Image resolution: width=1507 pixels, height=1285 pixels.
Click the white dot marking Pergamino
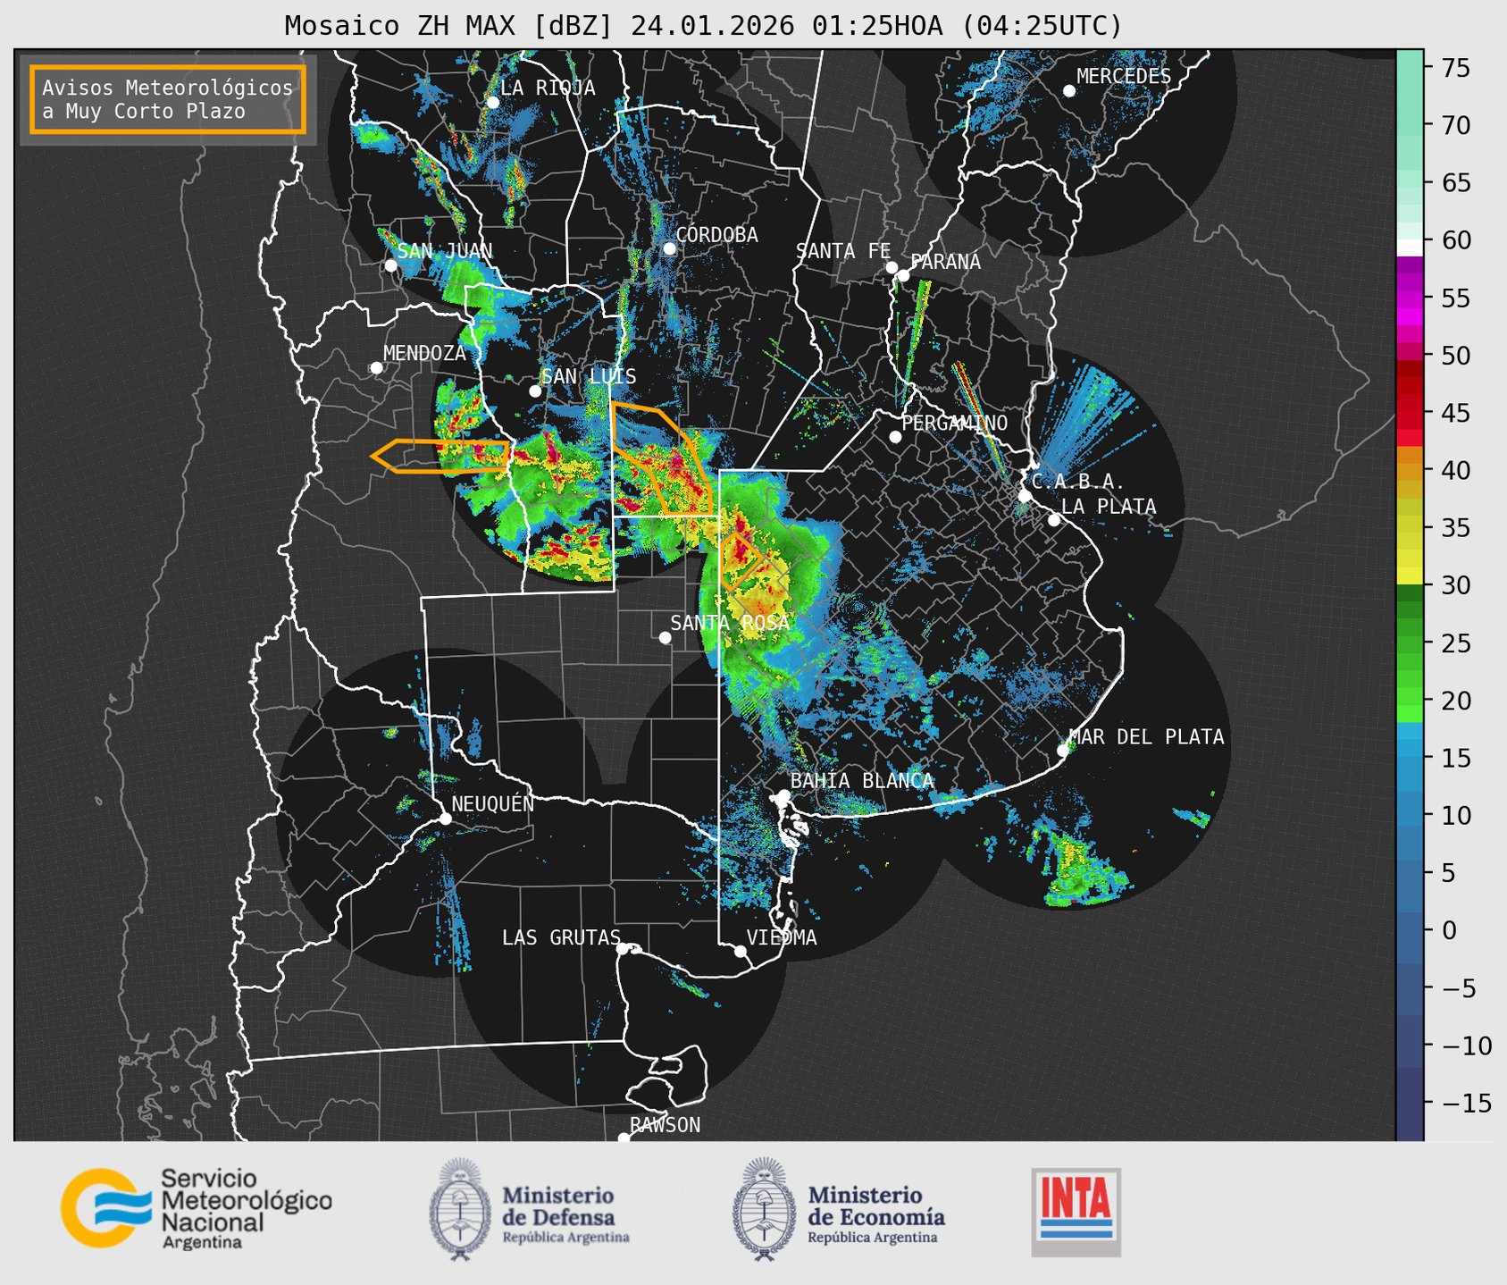click(x=895, y=437)
